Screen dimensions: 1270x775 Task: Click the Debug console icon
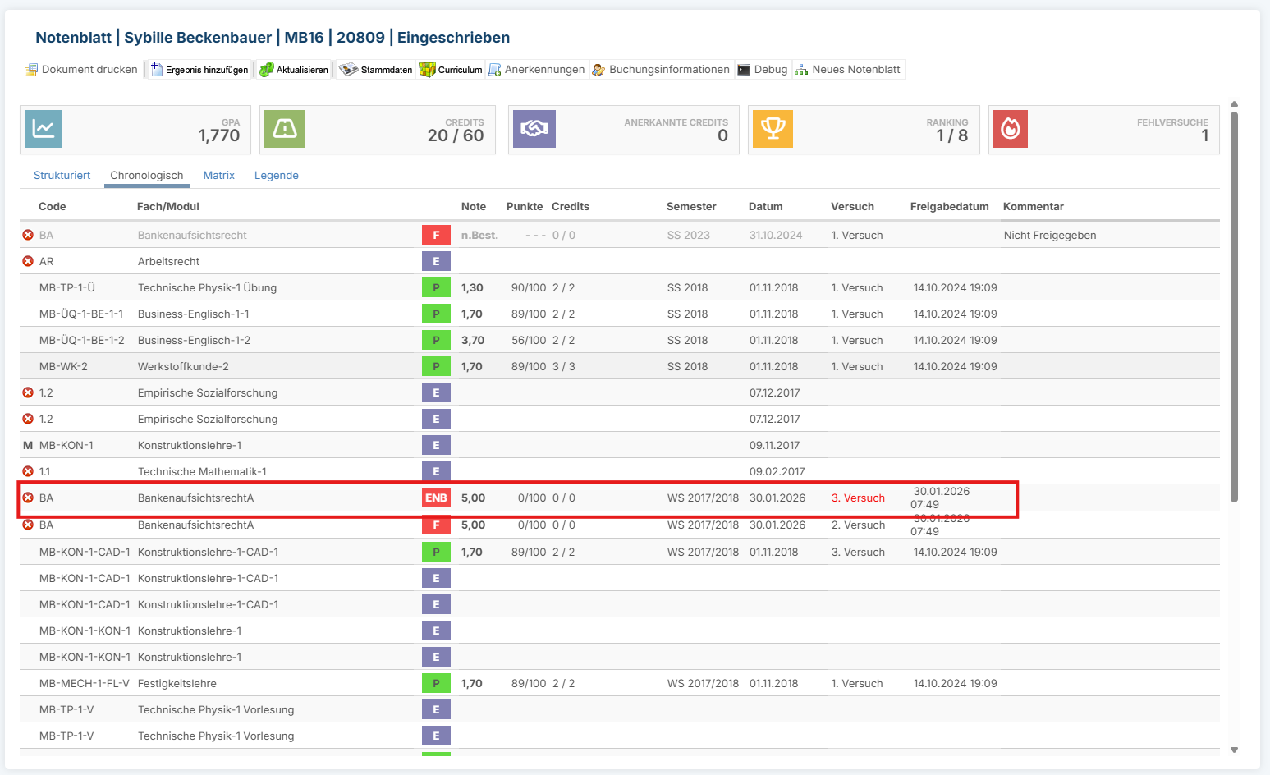click(x=744, y=70)
